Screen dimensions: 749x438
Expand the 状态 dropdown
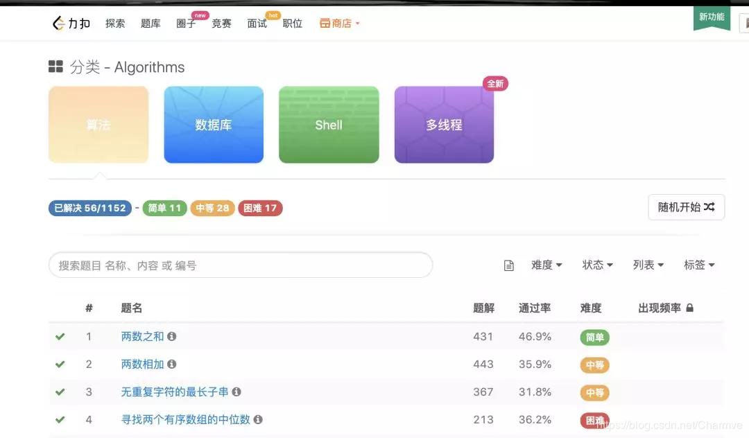597,265
